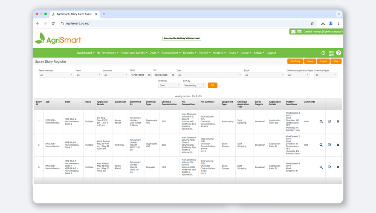376x213 pixels.
Task: Open the Payroll menu
Action: pyautogui.click(x=205, y=53)
